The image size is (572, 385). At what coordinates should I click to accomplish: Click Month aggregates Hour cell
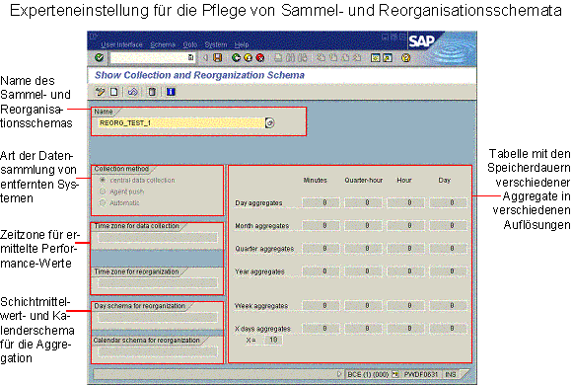[x=405, y=226]
